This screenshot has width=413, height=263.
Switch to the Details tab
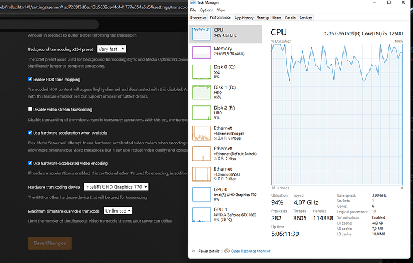tap(290, 17)
